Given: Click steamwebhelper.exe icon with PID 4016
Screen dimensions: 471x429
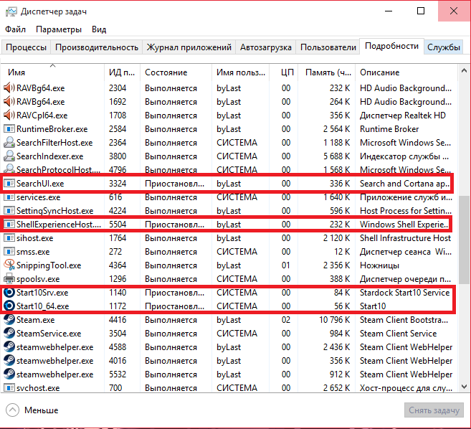Looking at the screenshot, I should pos(9,360).
